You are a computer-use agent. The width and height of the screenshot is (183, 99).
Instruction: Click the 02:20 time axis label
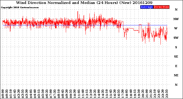[19, 94]
